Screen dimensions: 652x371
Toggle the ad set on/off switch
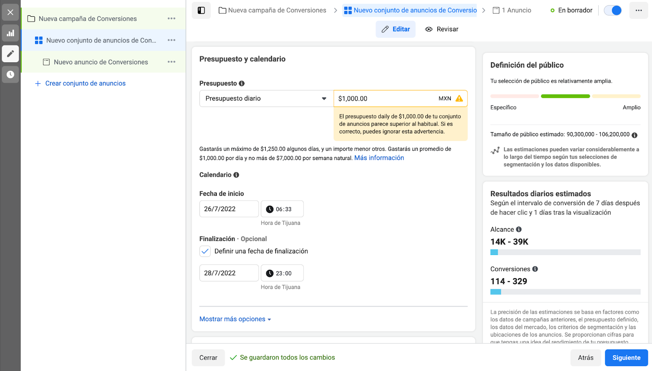(x=613, y=11)
